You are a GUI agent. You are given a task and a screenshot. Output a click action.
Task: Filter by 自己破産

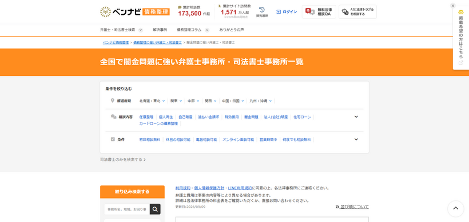(x=185, y=117)
